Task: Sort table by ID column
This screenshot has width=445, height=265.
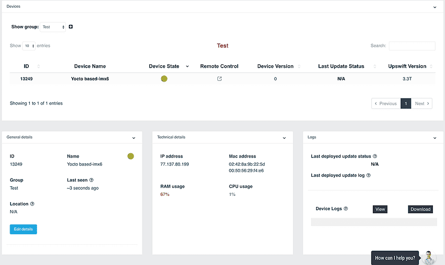Action: pyautogui.click(x=38, y=66)
